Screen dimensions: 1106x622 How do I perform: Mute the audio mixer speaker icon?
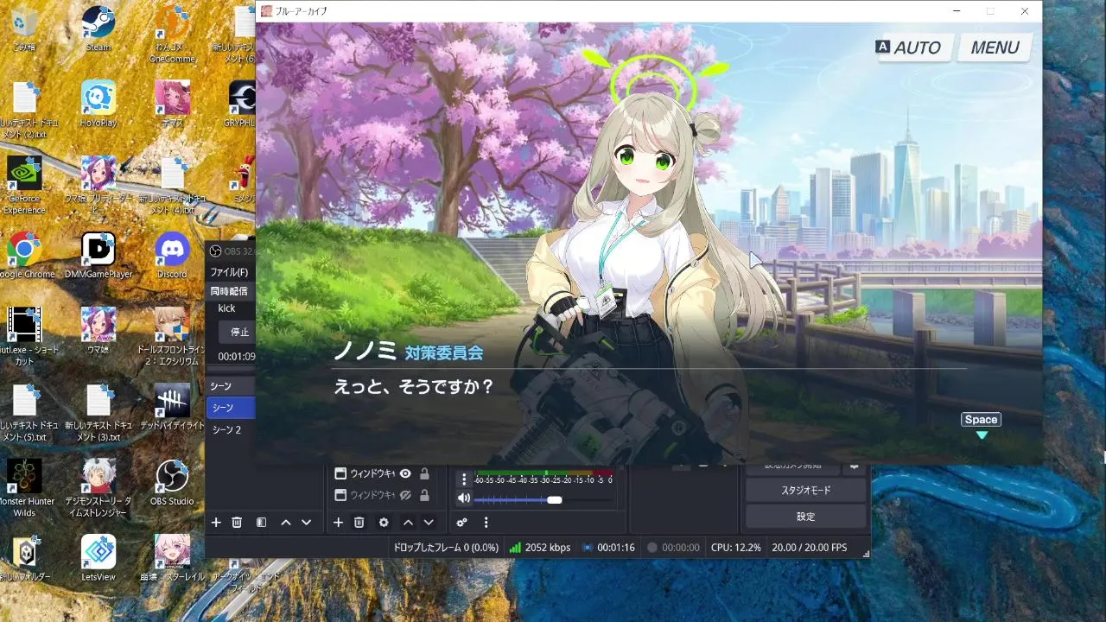[464, 498]
